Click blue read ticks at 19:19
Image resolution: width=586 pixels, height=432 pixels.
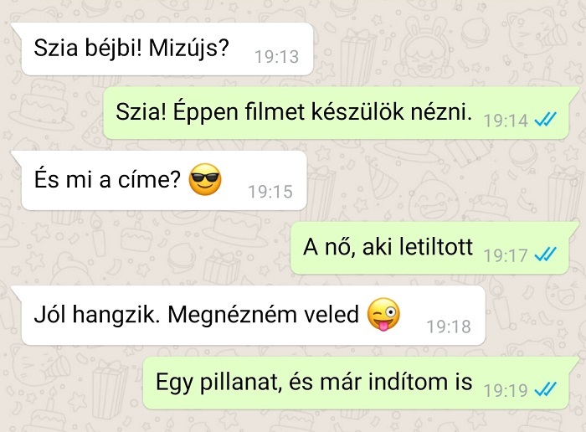pos(546,390)
